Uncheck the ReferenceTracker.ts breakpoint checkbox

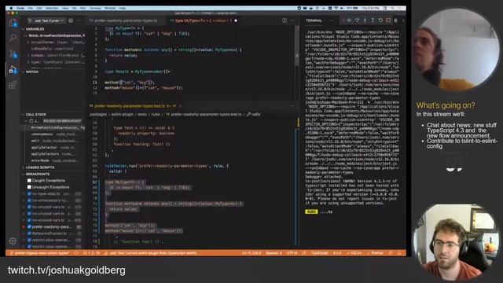(29, 233)
